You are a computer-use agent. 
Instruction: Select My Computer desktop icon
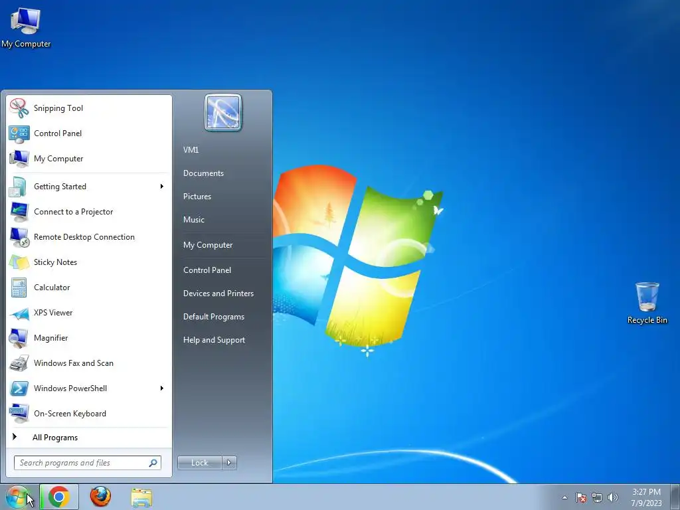tap(26, 28)
